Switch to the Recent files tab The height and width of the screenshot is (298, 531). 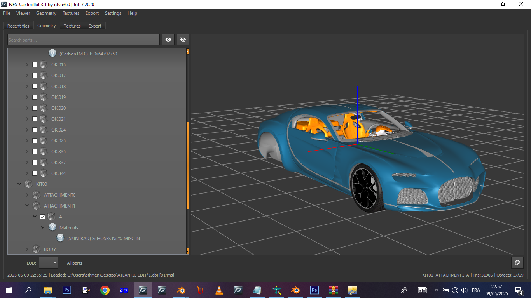(x=18, y=26)
